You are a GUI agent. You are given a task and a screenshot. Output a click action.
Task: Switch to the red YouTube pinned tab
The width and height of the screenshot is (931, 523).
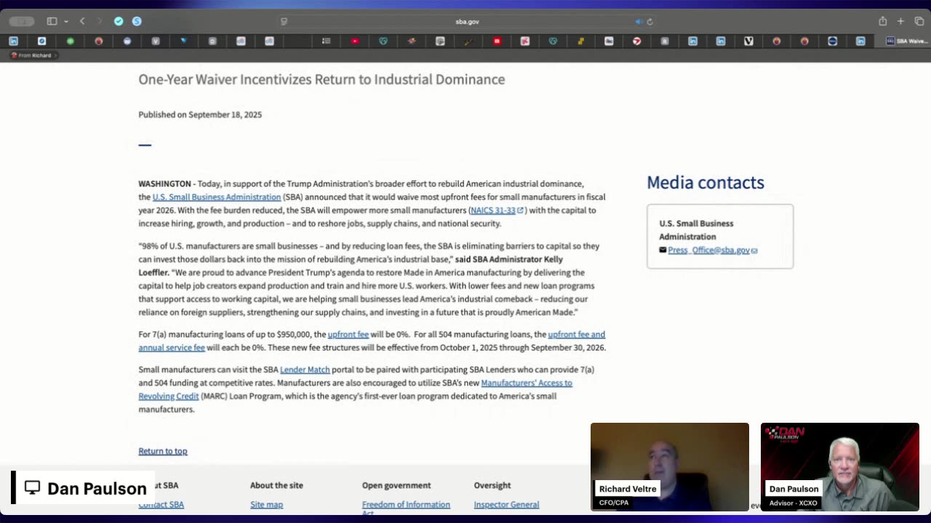pyautogui.click(x=355, y=41)
